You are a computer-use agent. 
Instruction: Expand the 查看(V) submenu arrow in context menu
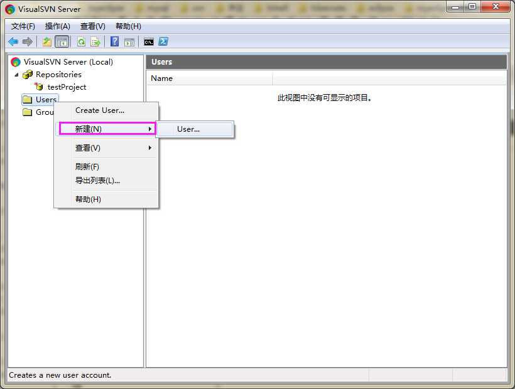click(149, 148)
